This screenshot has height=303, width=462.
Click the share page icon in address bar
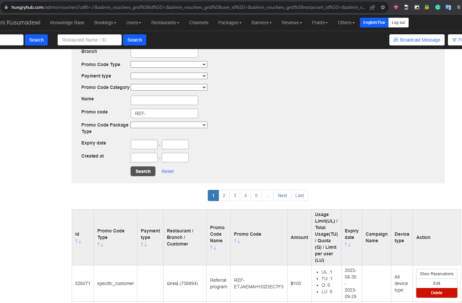tap(372, 7)
